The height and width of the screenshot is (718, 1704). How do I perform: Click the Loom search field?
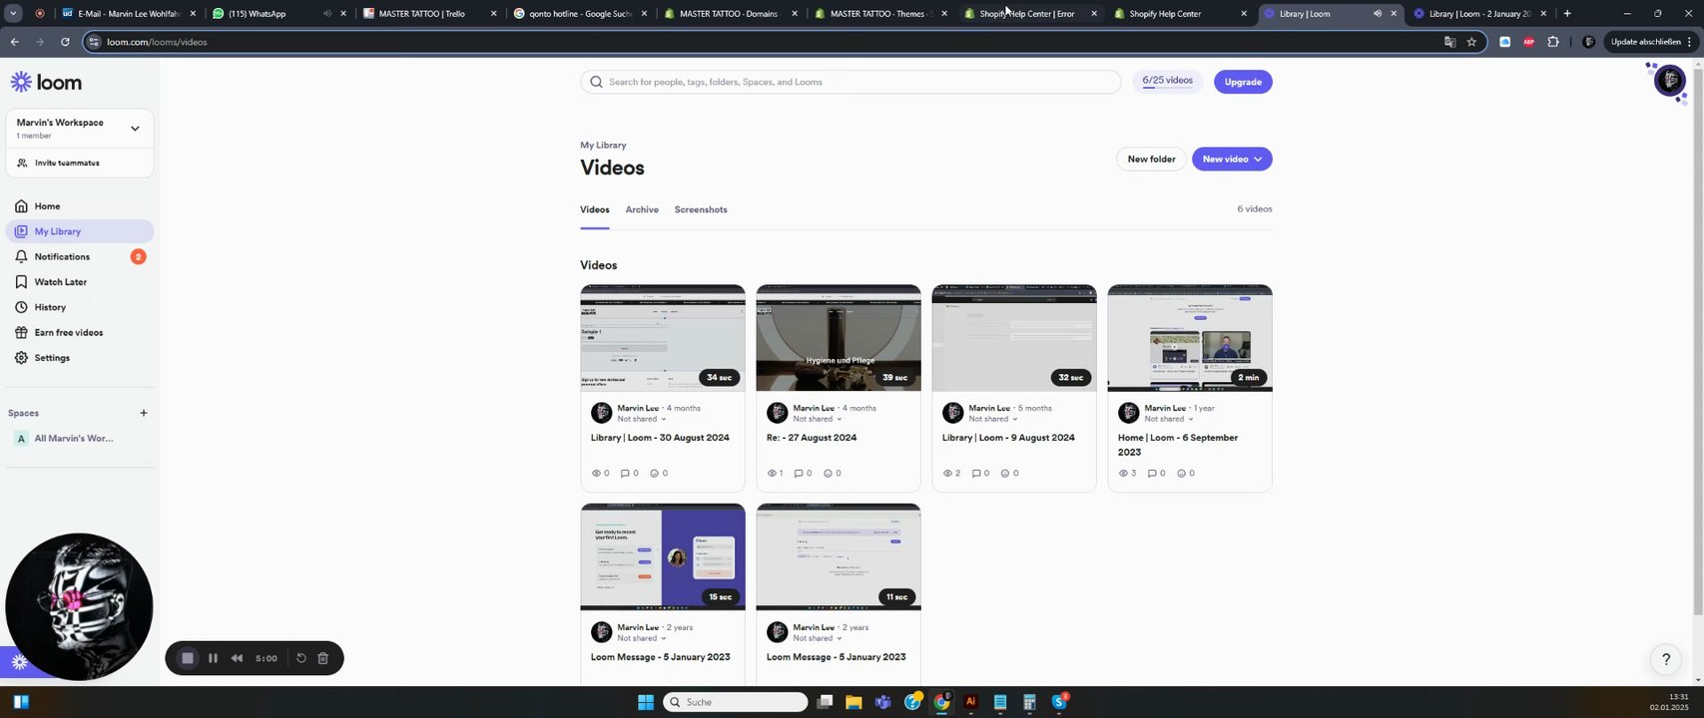(x=851, y=82)
